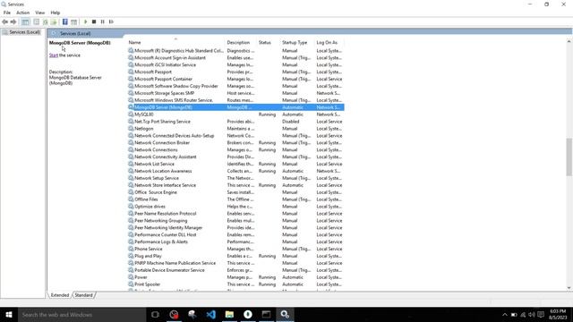Select Peer Name Resolution Protocol service

165,214
